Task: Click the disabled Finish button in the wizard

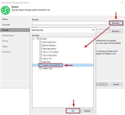Action: 102,84
